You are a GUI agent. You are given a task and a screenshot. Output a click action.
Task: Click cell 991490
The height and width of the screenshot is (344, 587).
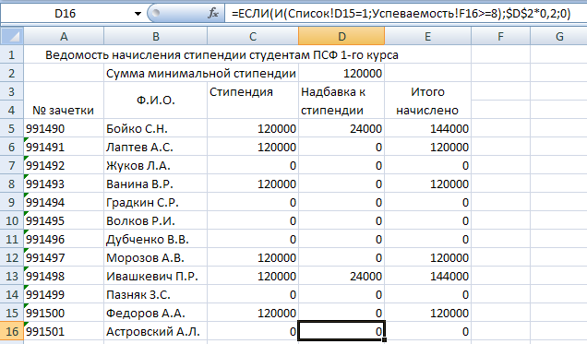[x=64, y=128]
